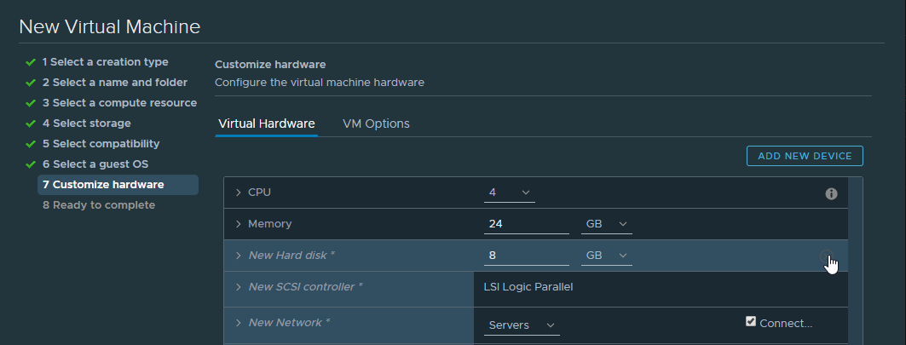Click the ADD NEW DEVICE button
The width and height of the screenshot is (906, 345).
805,156
